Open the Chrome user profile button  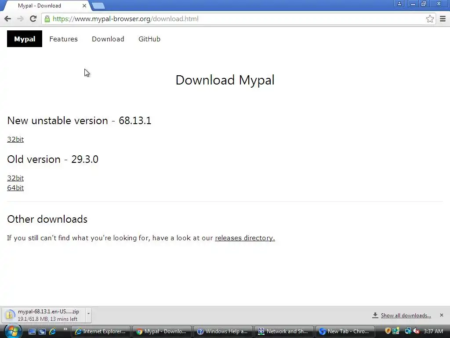(x=399, y=4)
